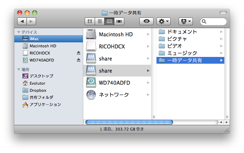Open the ビデオ folder

click(190, 46)
